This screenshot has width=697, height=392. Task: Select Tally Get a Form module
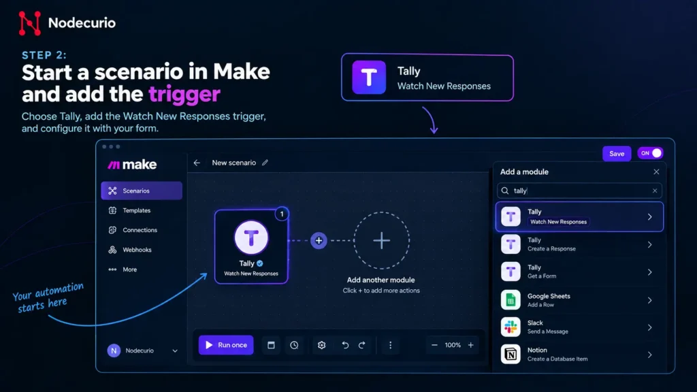pyautogui.click(x=580, y=272)
